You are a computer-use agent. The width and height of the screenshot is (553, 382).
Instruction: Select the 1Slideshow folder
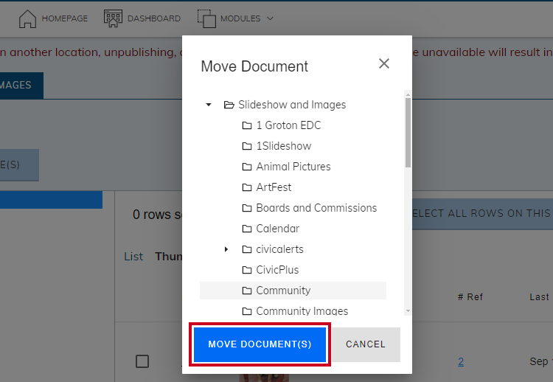coord(284,146)
